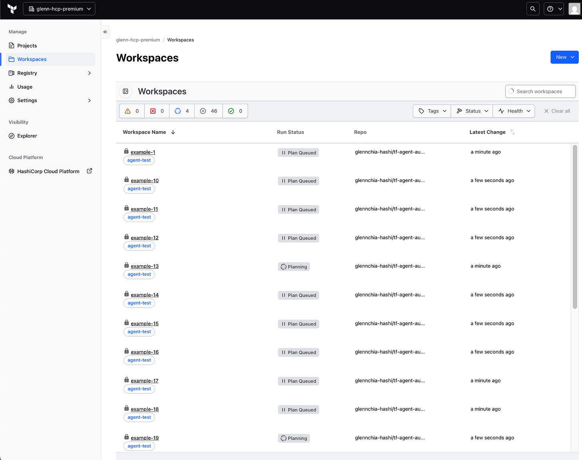This screenshot has width=582, height=460.
Task: Open global search via the magnifier icon
Action: point(532,8)
